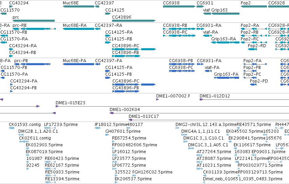Viewport: 289px width, 184px height.
Task: Click the RE60423.5prime EST label
Action: [x=62, y=159]
